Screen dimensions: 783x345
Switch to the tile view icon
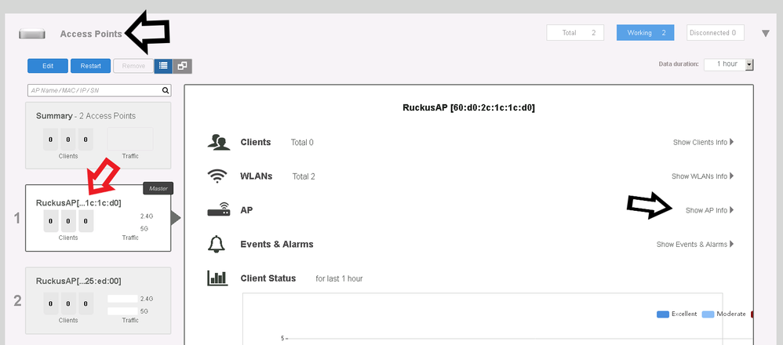182,66
